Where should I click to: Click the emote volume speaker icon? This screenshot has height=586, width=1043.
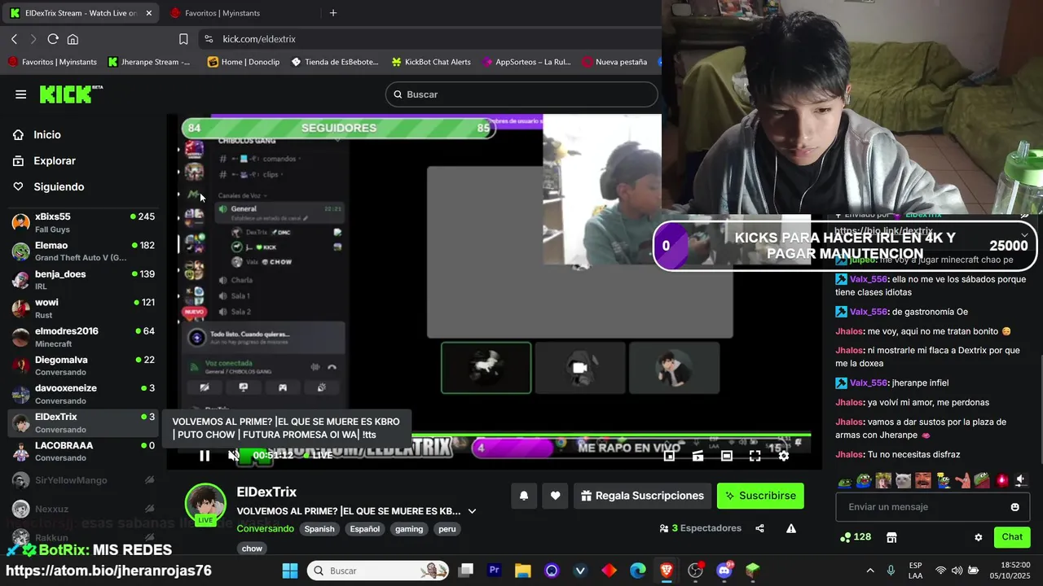tap(1021, 480)
